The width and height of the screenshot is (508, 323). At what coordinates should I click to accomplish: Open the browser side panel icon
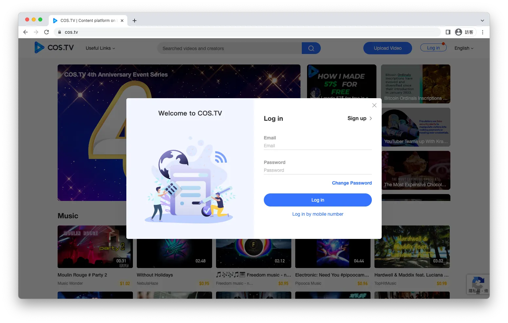click(x=448, y=32)
